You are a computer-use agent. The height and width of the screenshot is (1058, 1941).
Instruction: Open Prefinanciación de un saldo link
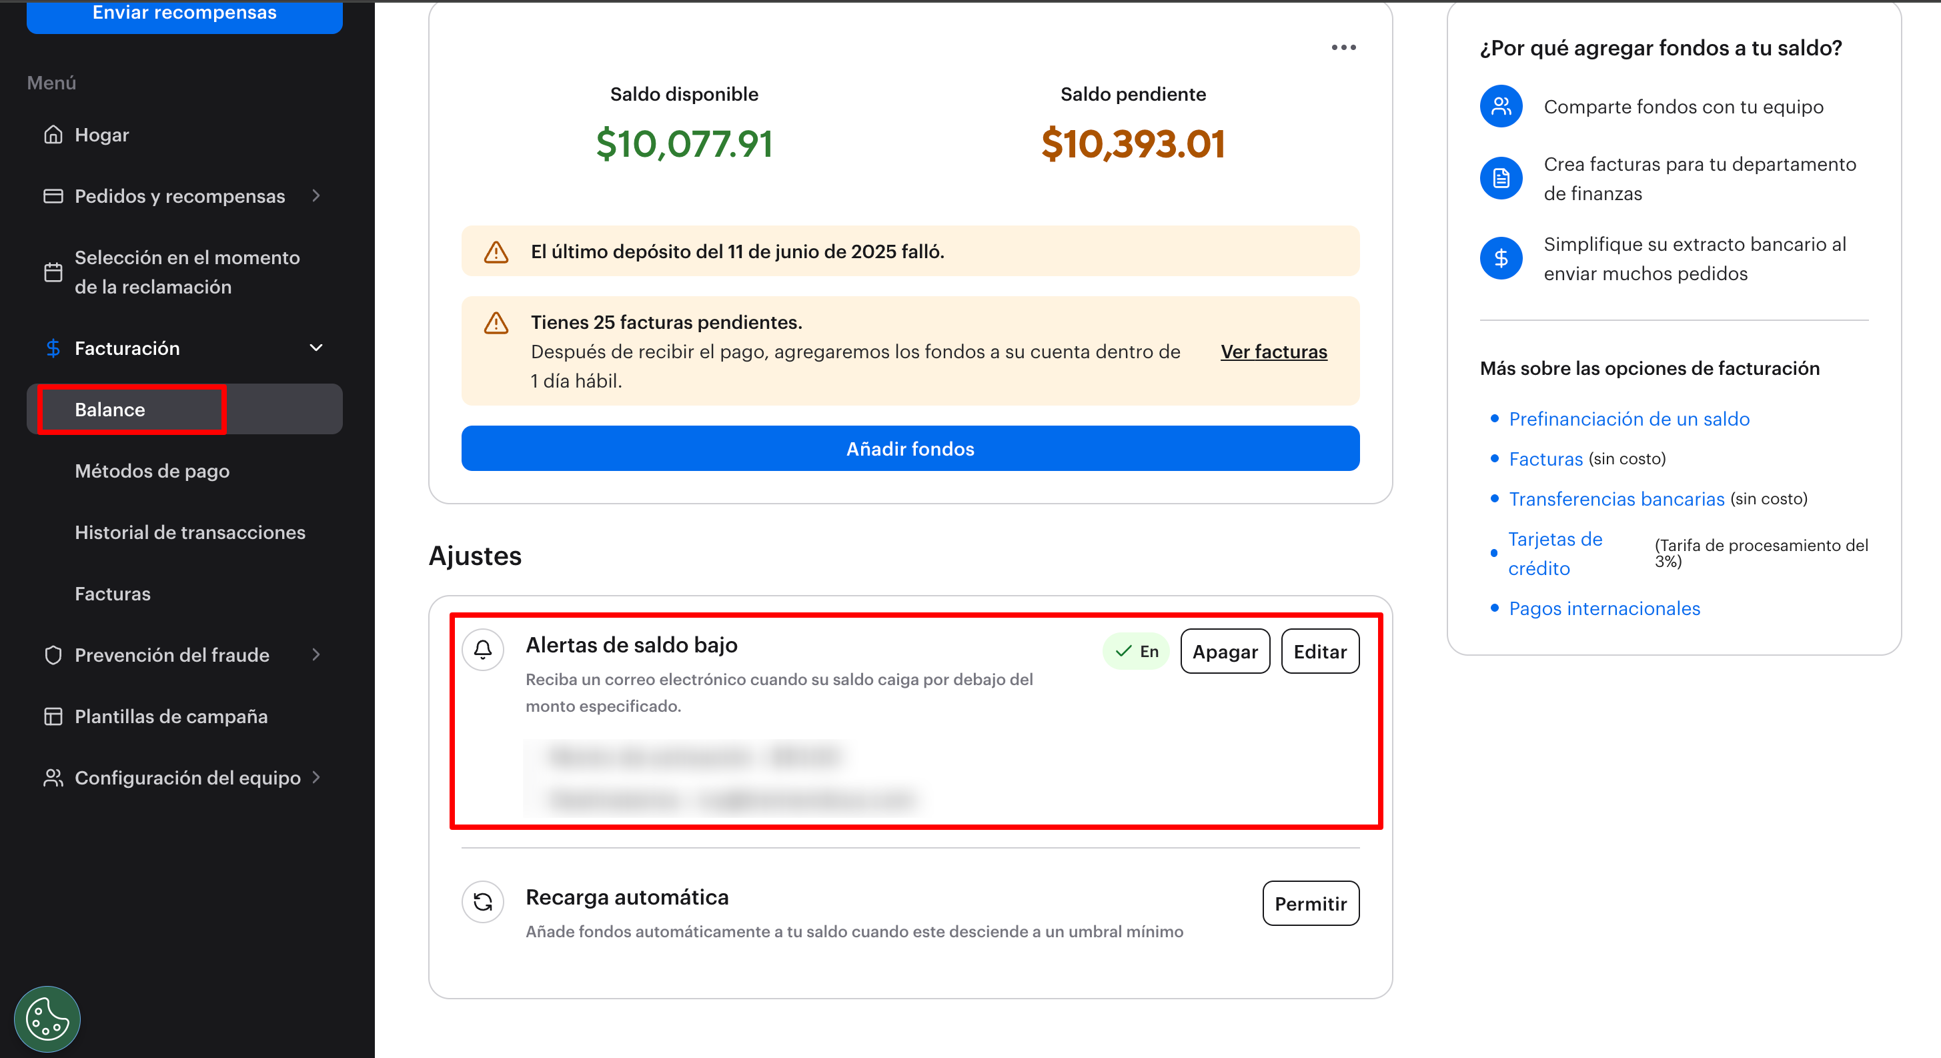point(1629,419)
